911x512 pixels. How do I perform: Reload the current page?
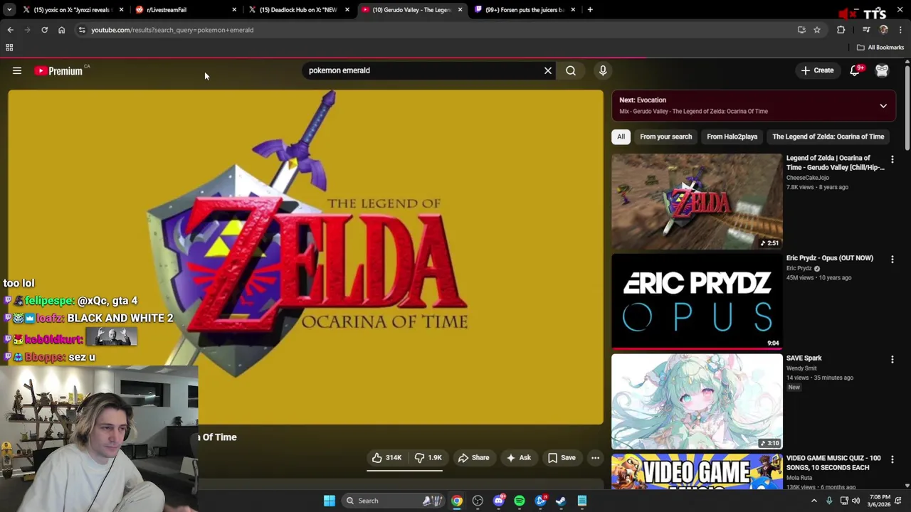44,30
